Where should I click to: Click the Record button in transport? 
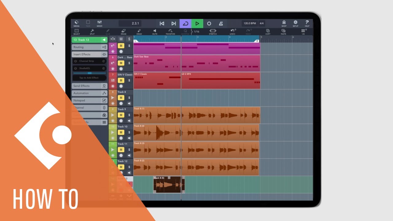coord(209,24)
